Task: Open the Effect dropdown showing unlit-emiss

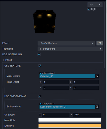Action: pyautogui.click(x=66, y=43)
